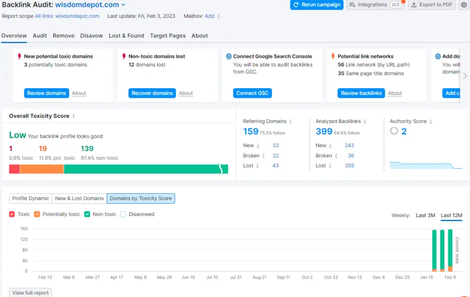Open About link on link networks card
470x297 pixels.
395,93
